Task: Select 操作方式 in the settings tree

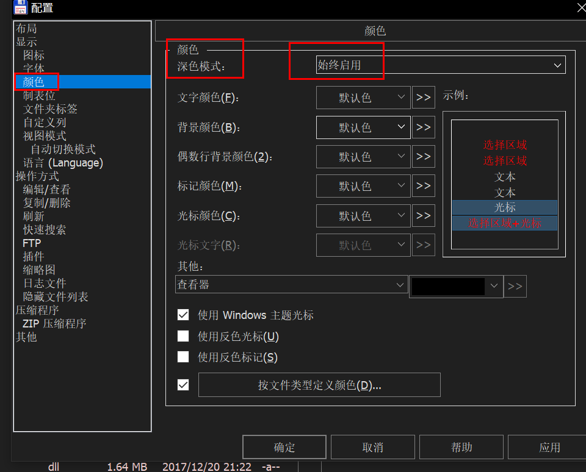Action: [x=37, y=176]
